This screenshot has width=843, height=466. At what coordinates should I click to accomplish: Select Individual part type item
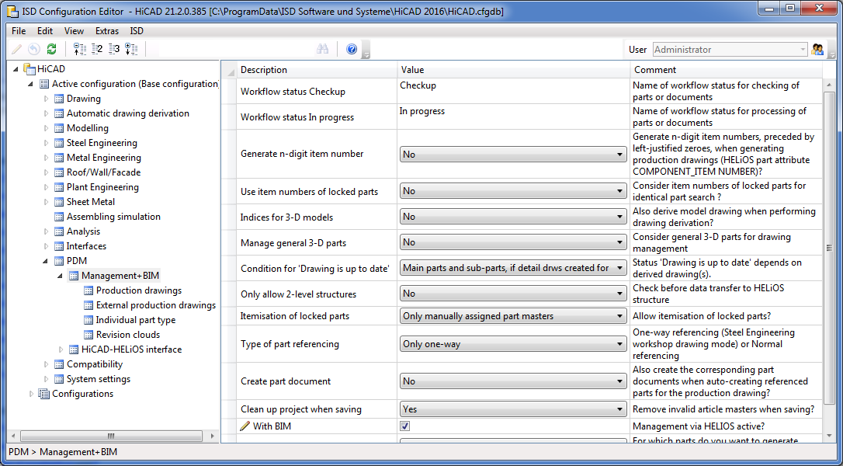[136, 320]
